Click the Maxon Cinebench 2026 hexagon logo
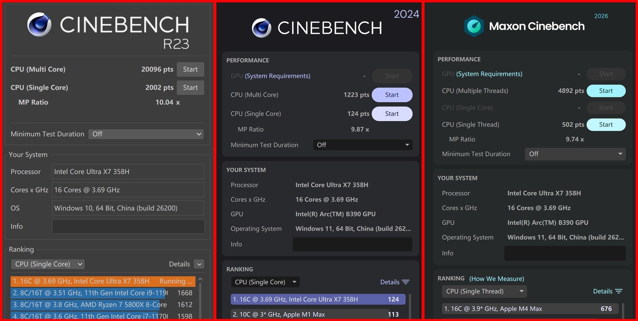This screenshot has width=638, height=321. point(474,26)
